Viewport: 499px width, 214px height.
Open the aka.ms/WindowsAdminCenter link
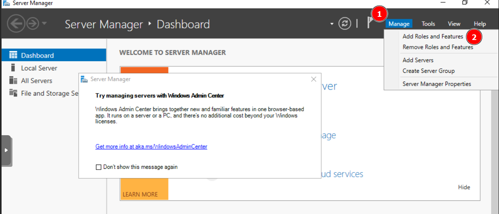(151, 147)
